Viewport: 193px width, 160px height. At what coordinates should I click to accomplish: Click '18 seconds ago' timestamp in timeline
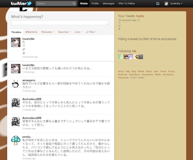tap(30, 57)
